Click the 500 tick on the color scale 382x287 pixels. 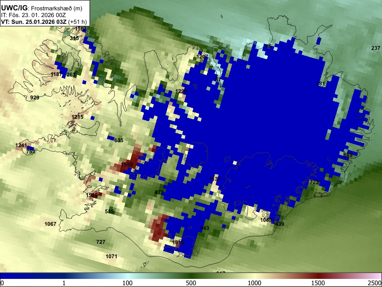191,283
